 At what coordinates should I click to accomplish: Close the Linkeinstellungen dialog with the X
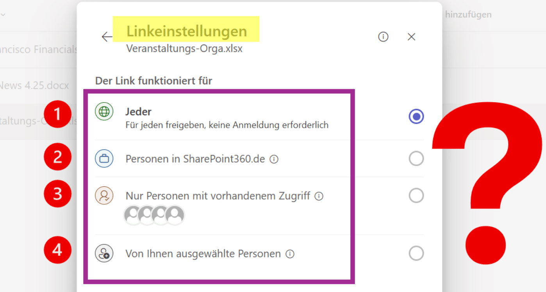pos(411,37)
